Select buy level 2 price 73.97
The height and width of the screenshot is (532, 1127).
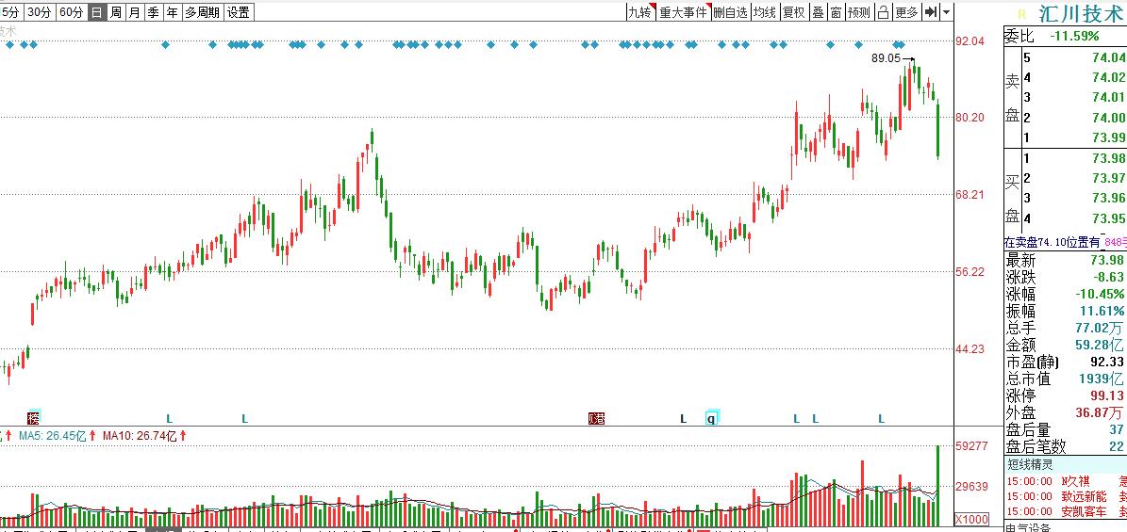(1110, 178)
